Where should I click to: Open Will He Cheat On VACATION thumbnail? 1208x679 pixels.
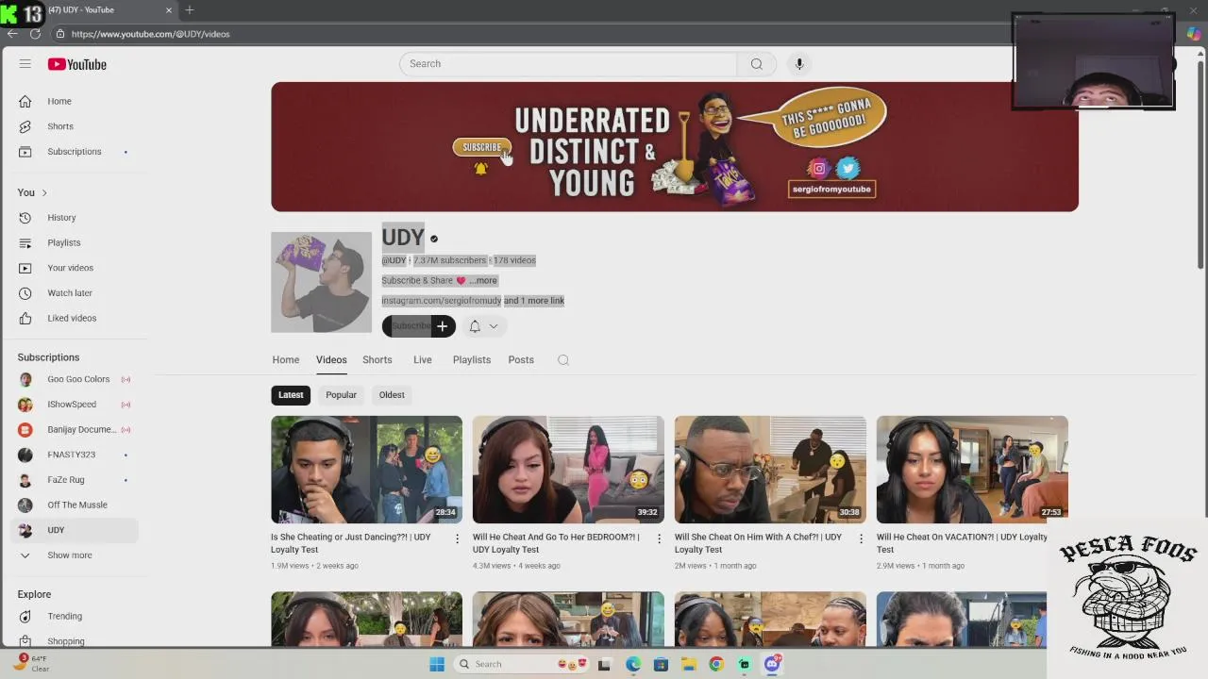coord(972,470)
